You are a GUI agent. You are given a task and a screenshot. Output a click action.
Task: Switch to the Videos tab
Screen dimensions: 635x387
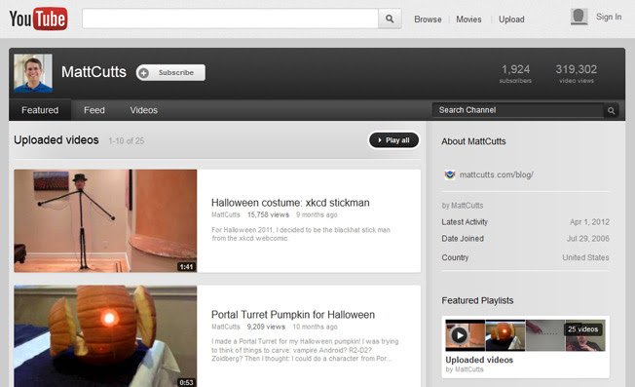[144, 110]
